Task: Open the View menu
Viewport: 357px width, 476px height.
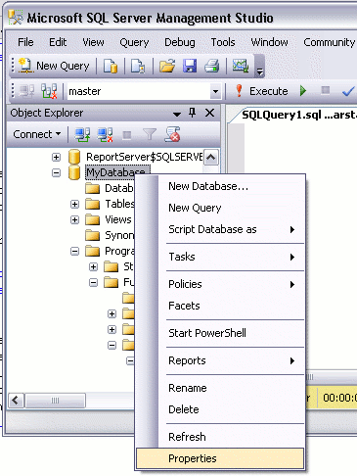Action: [x=93, y=42]
